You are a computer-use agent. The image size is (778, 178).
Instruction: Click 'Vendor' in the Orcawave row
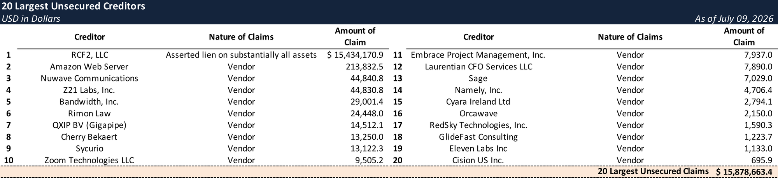(x=630, y=114)
